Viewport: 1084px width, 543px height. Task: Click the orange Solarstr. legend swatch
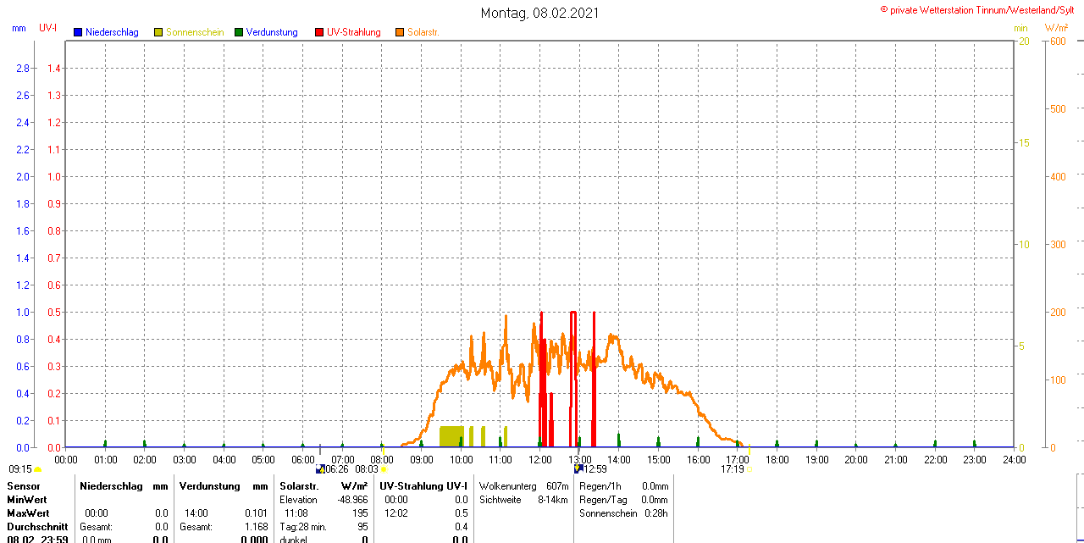point(400,32)
